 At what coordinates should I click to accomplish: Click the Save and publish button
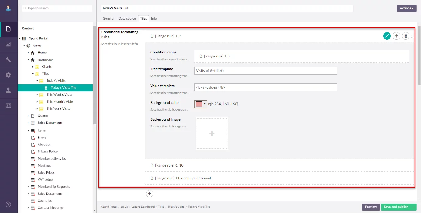click(x=396, y=207)
